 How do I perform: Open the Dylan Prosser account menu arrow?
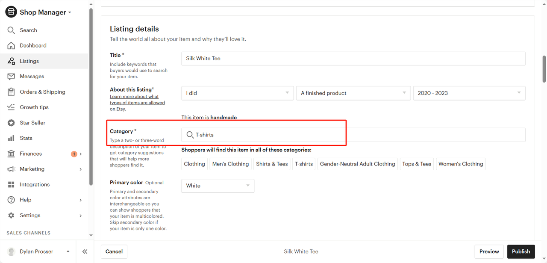tap(68, 251)
